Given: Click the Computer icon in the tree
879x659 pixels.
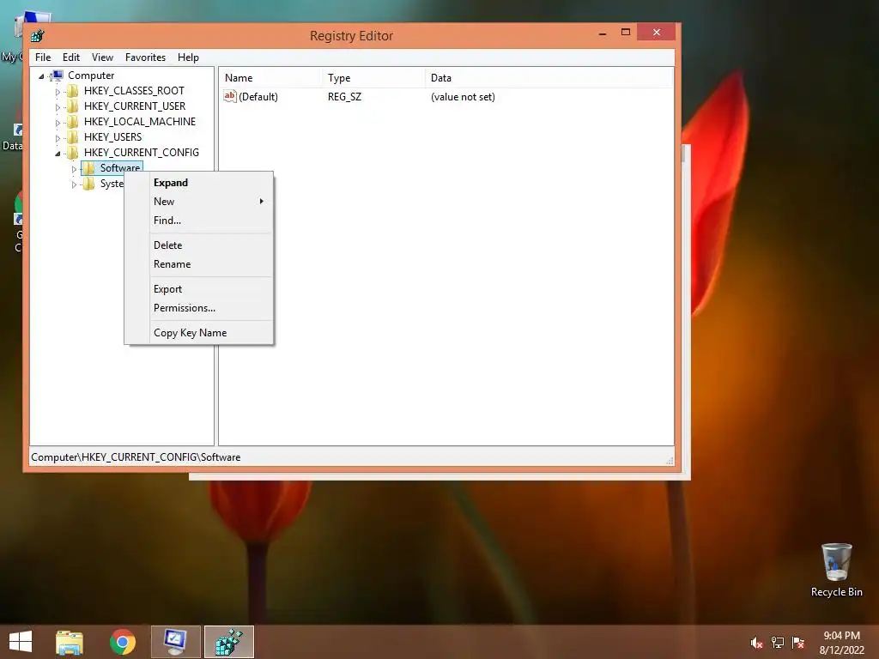Looking at the screenshot, I should tap(57, 76).
